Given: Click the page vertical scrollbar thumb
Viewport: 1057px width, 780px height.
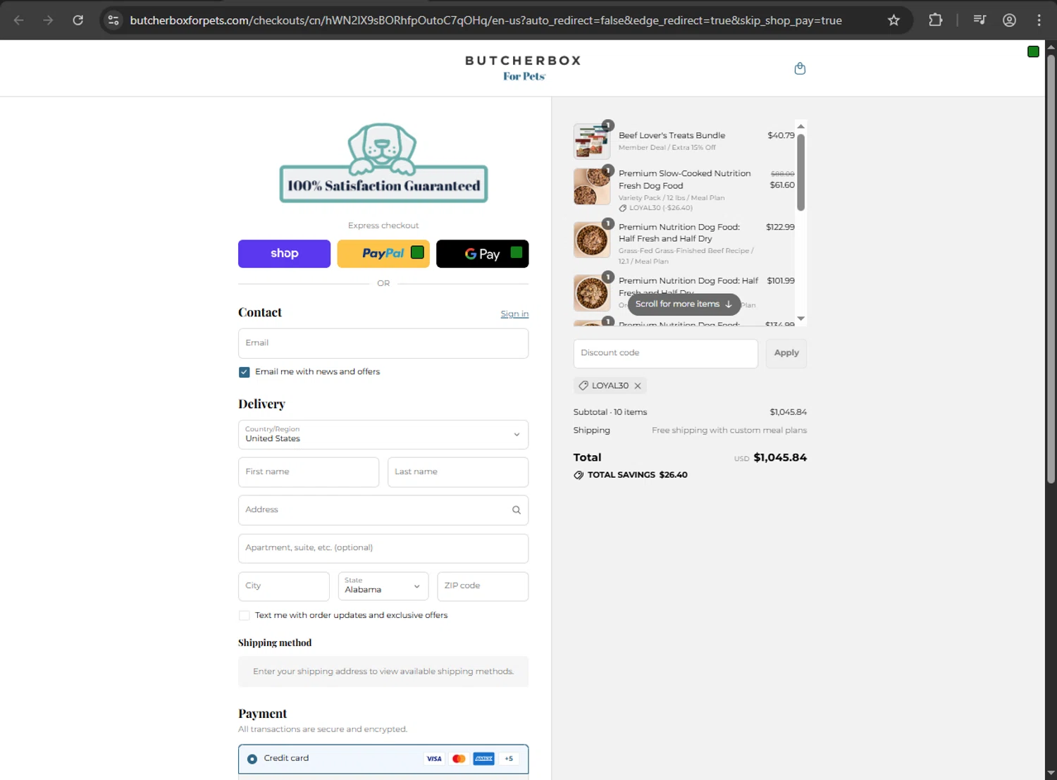Looking at the screenshot, I should (1051, 268).
